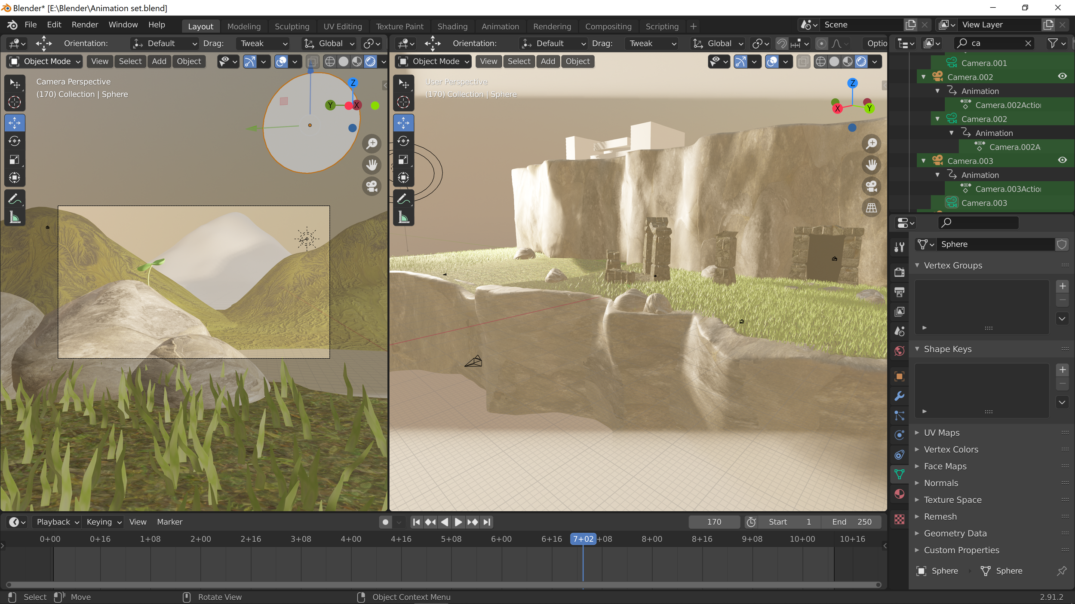Click the Add menu in right viewport
1075x604 pixels.
click(548, 61)
